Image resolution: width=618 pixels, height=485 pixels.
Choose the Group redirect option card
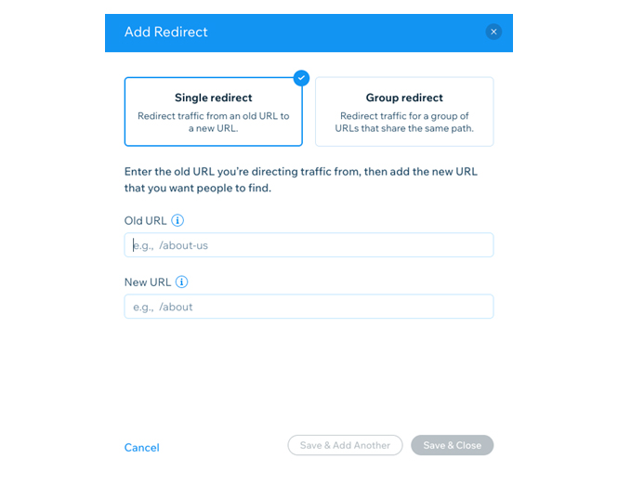pyautogui.click(x=404, y=111)
